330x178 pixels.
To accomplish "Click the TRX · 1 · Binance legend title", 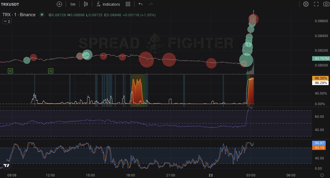I will tap(19, 15).
